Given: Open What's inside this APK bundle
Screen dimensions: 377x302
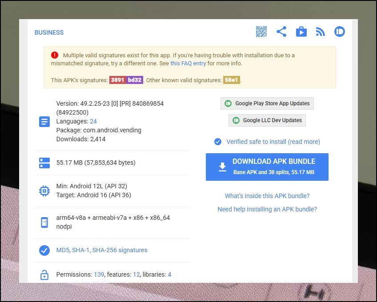Looking at the screenshot, I should (267, 196).
